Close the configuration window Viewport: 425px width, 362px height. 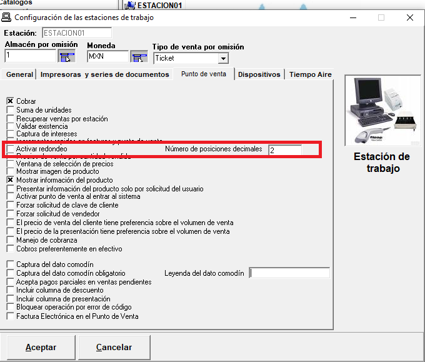pyautogui.click(x=410, y=18)
